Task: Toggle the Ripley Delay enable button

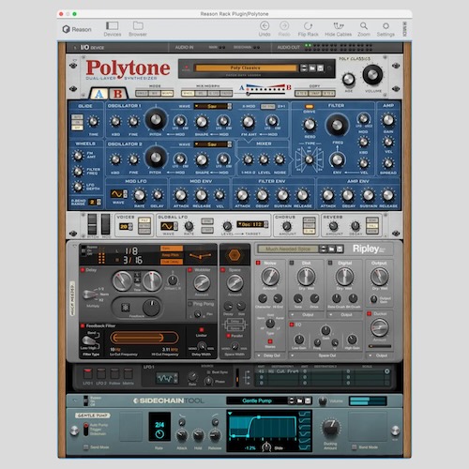Action: coord(83,270)
